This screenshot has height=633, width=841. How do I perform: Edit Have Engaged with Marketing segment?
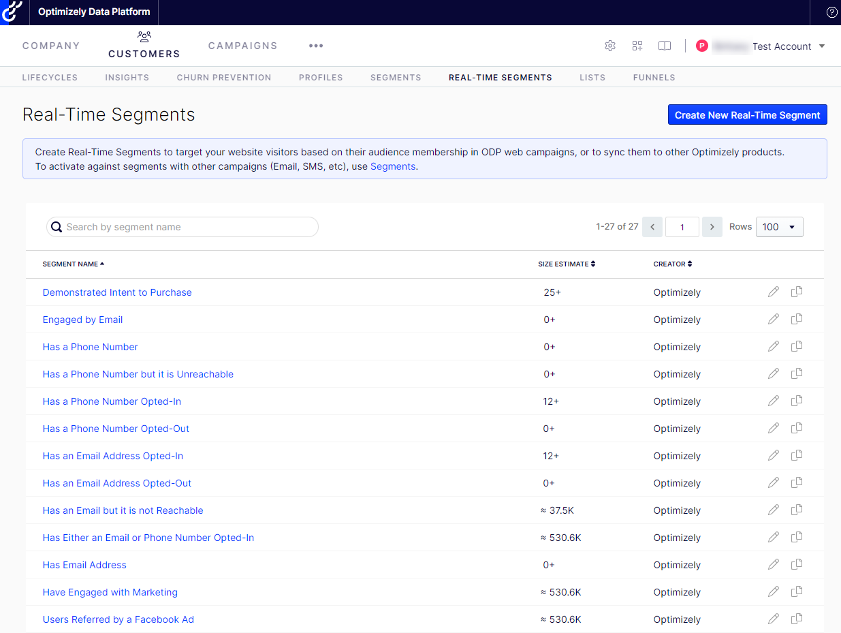click(x=773, y=592)
